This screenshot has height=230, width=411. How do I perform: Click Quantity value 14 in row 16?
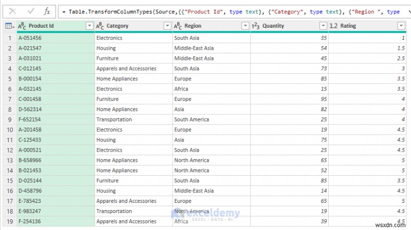(x=324, y=191)
